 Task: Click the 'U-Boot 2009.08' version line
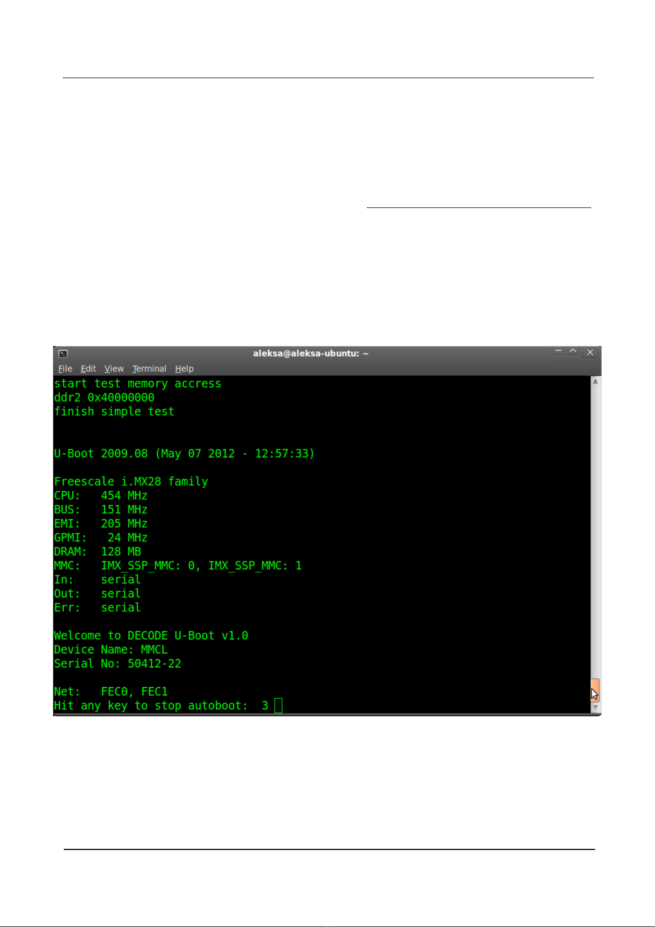click(x=184, y=454)
